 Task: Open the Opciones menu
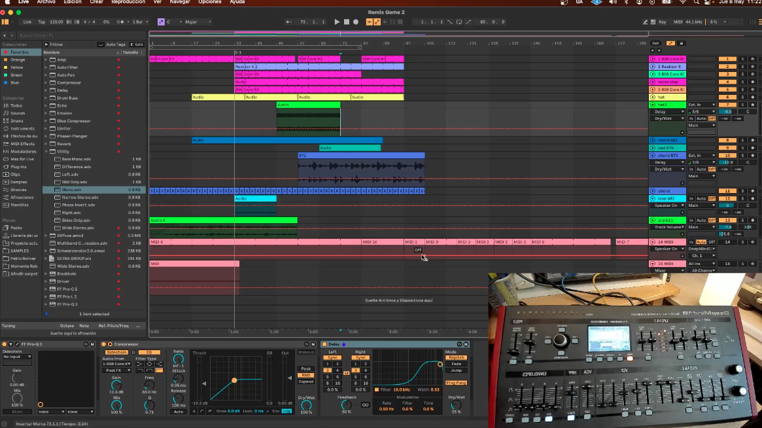coord(210,3)
